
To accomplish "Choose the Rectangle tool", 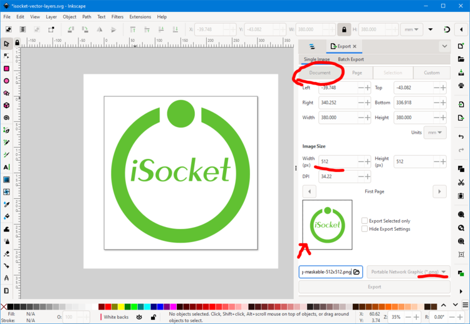I will [x=6, y=69].
